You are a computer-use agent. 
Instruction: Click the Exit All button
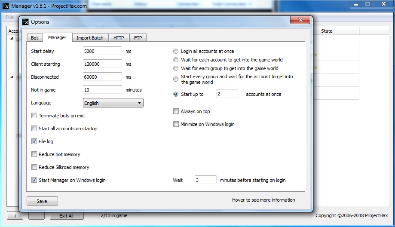pos(66,216)
